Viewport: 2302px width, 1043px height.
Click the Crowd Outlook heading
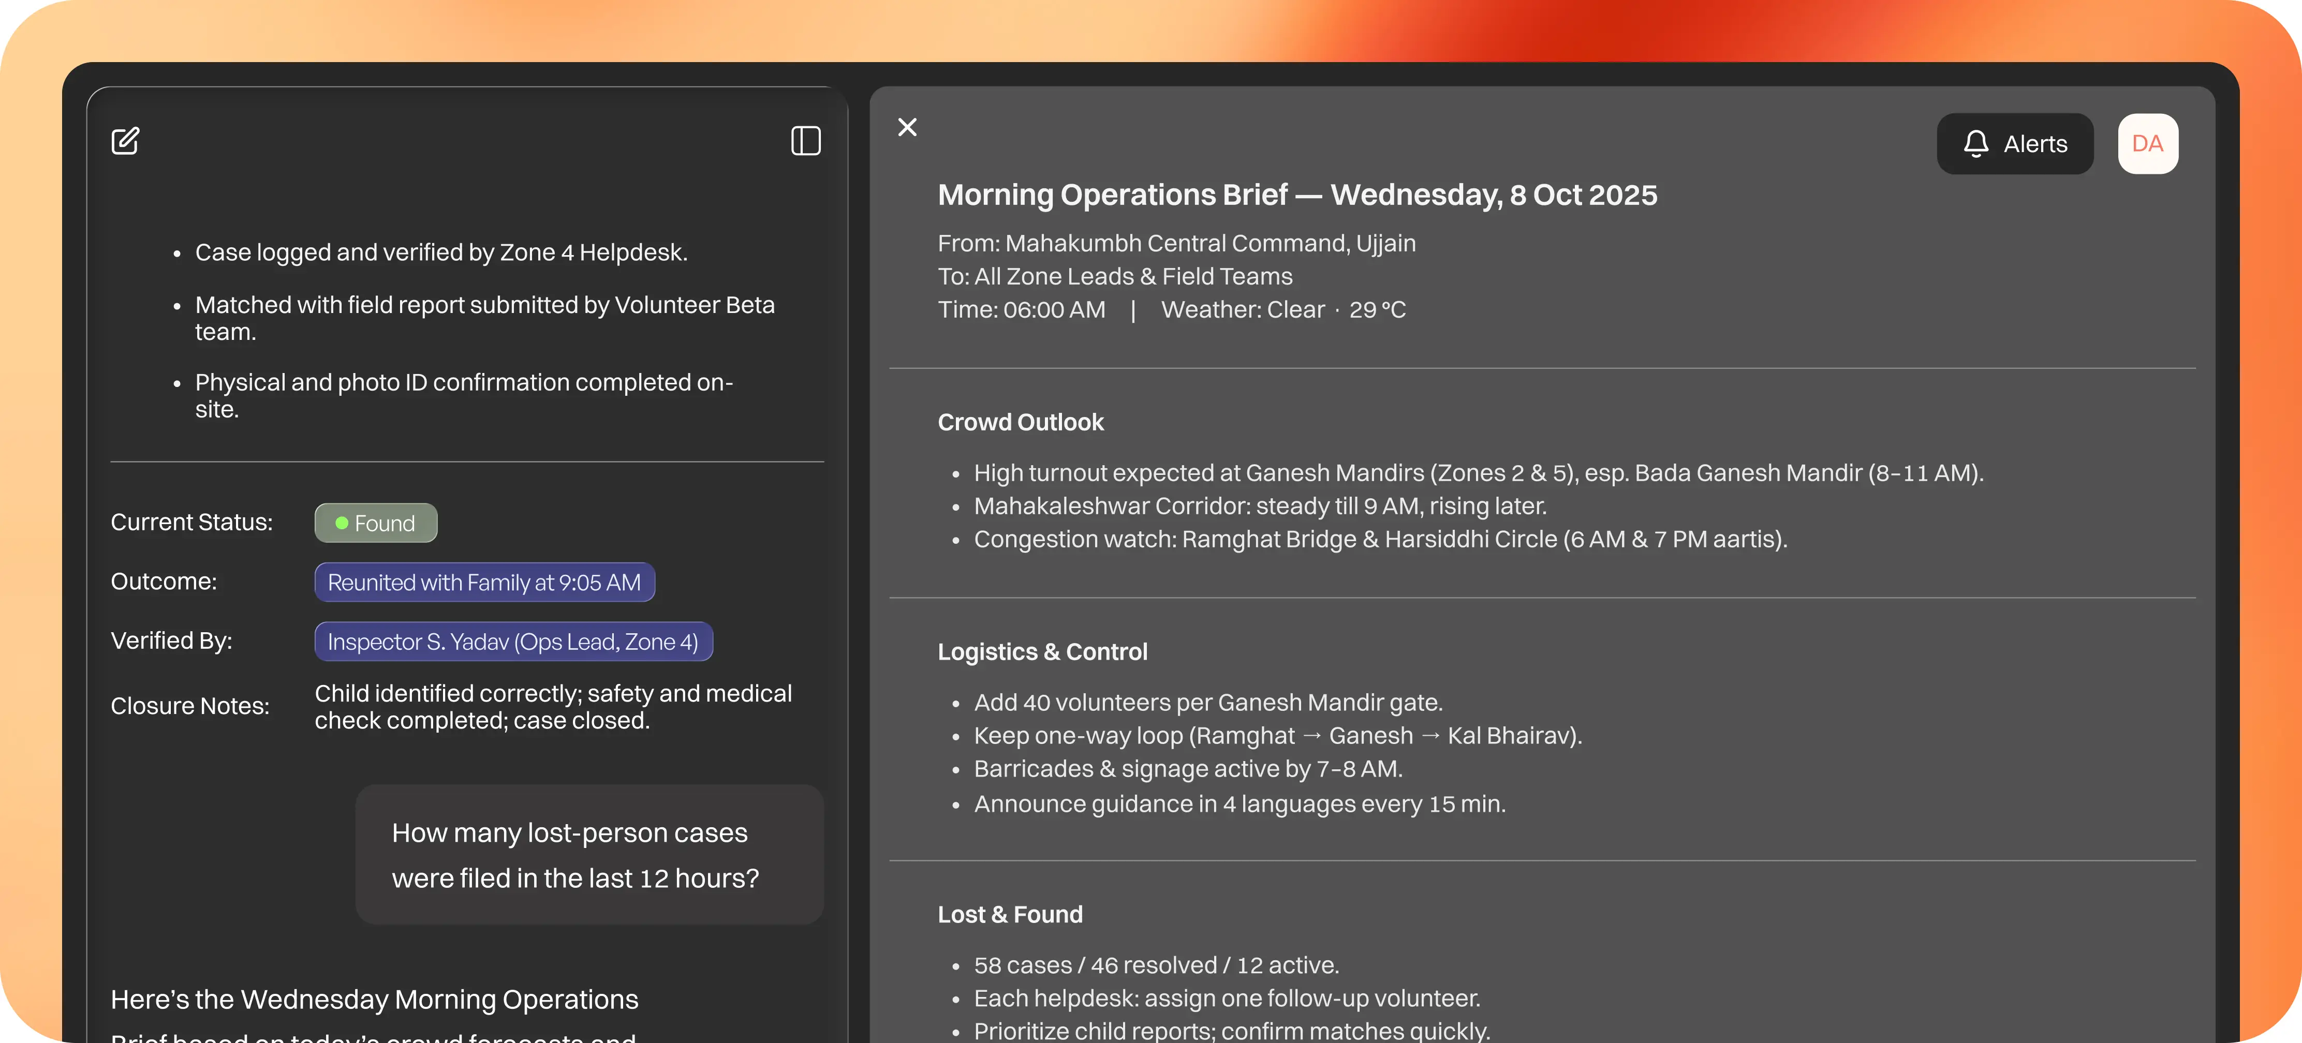pyautogui.click(x=1021, y=422)
